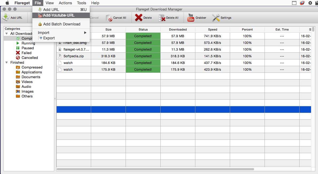Choose Add Youtube URL menu entry
This screenshot has height=174, width=318.
61,15
